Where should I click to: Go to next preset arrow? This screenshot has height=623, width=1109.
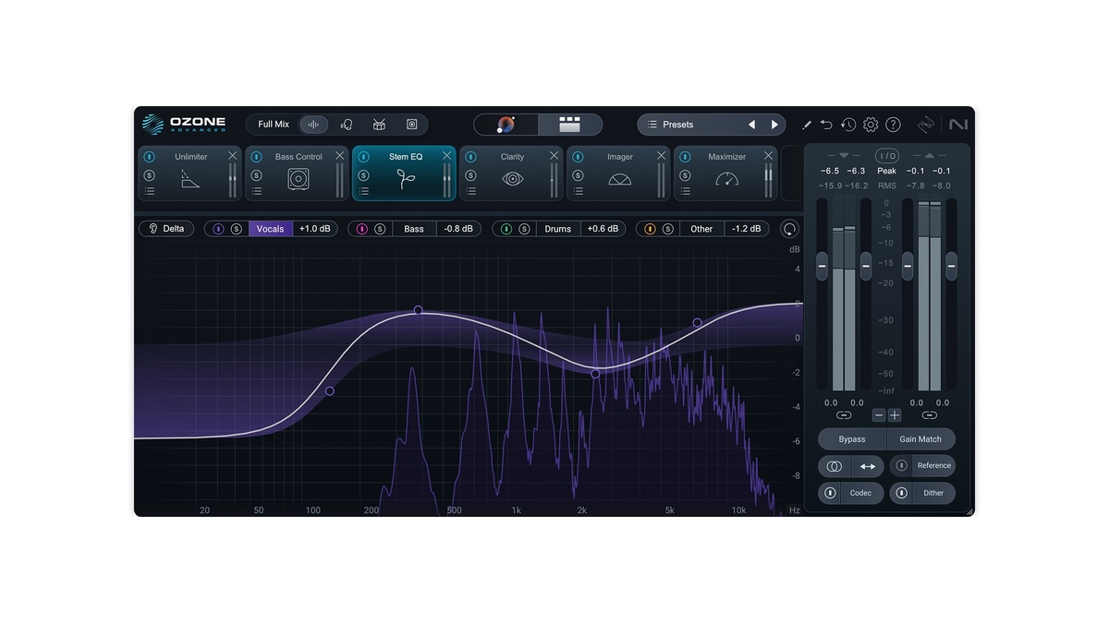(774, 125)
